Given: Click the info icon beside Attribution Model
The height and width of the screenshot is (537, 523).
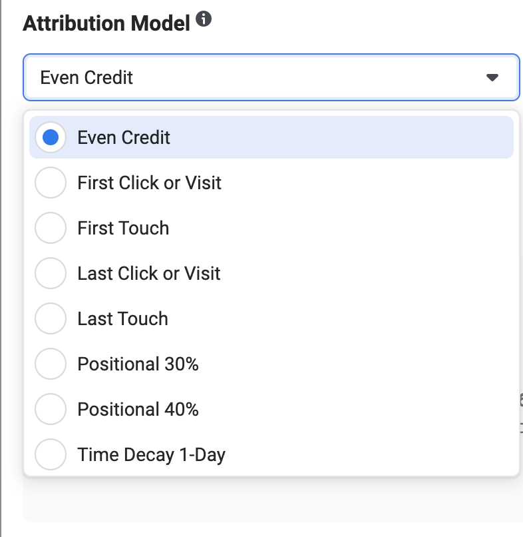Looking at the screenshot, I should pos(204,21).
